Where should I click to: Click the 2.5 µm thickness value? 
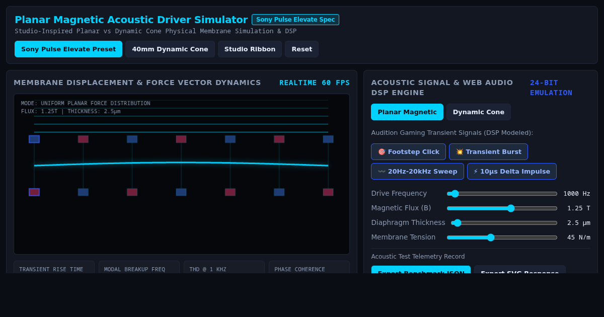click(x=578, y=223)
